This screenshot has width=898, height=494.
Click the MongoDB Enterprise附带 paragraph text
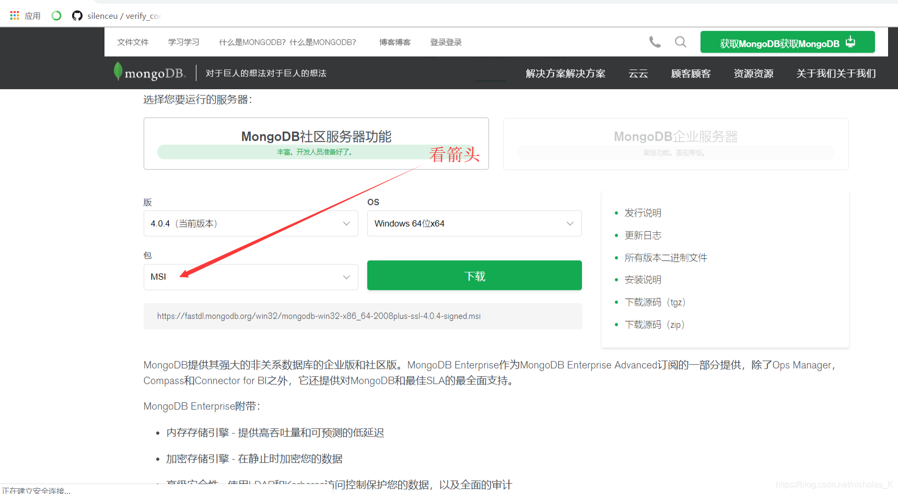point(202,406)
